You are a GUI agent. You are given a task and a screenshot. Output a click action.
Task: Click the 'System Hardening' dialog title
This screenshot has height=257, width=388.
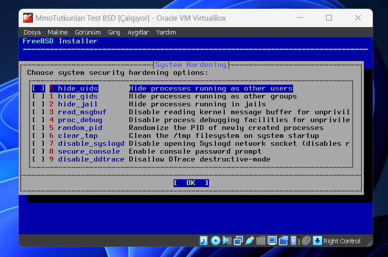point(191,64)
